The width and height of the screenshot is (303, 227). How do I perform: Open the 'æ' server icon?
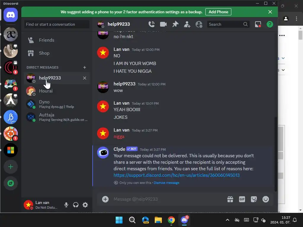pos(11,34)
